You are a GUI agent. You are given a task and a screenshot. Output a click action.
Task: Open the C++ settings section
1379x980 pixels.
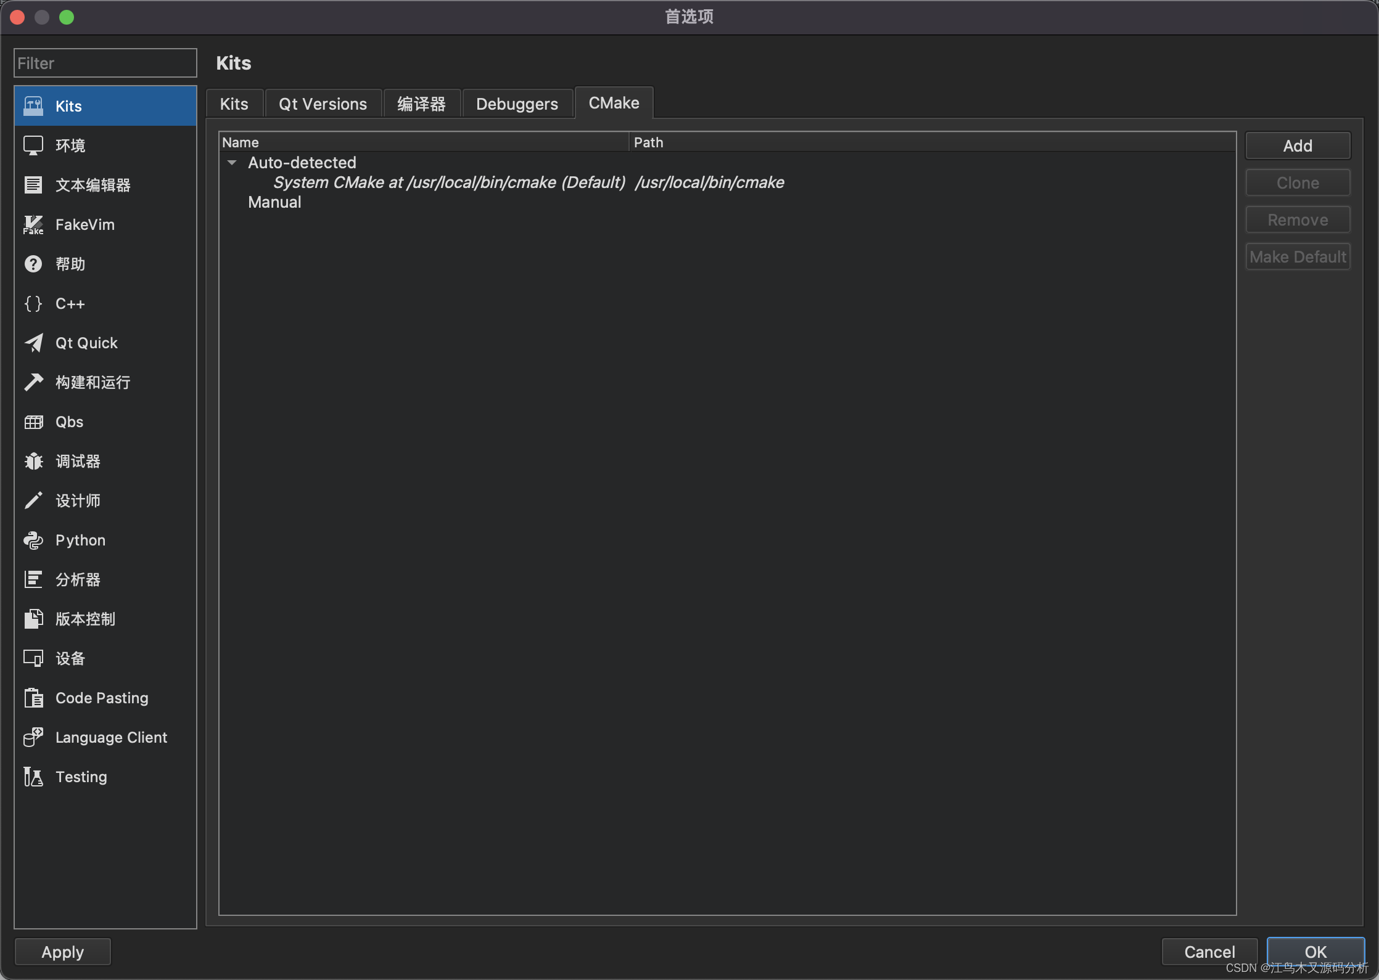[x=70, y=303]
